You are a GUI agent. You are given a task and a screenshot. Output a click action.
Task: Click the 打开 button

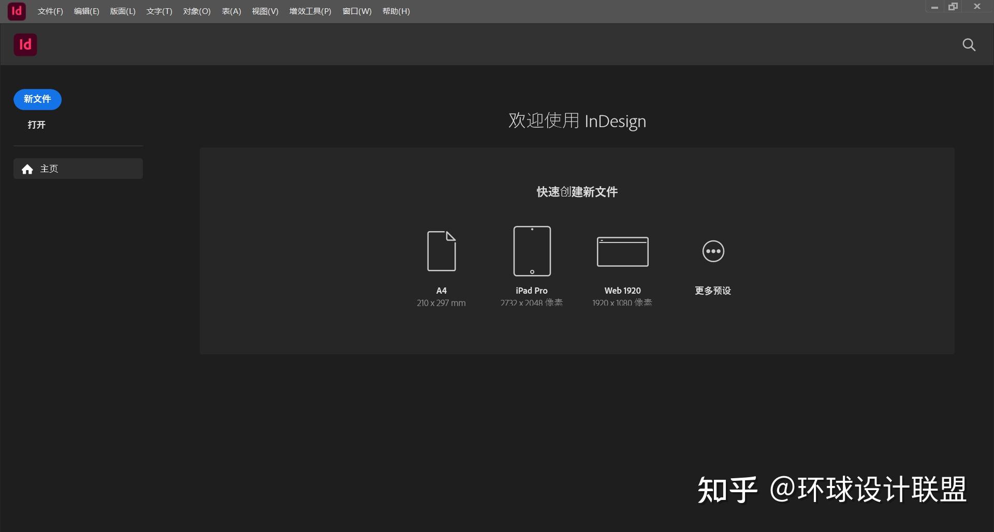(x=36, y=125)
